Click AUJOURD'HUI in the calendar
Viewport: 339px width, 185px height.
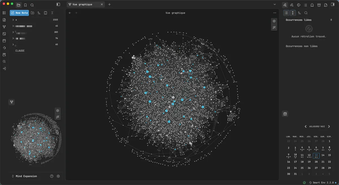pos(317,127)
